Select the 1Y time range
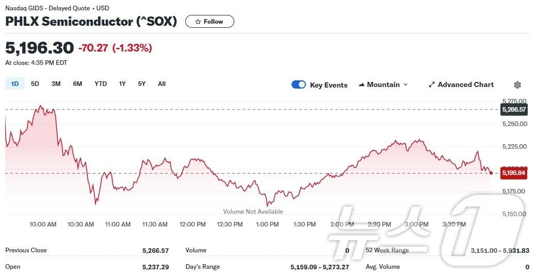Image resolution: width=534 pixels, height=276 pixels. (x=122, y=84)
